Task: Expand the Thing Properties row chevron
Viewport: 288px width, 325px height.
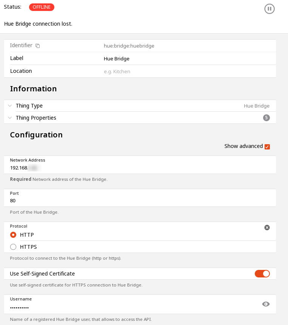Action: coord(10,118)
